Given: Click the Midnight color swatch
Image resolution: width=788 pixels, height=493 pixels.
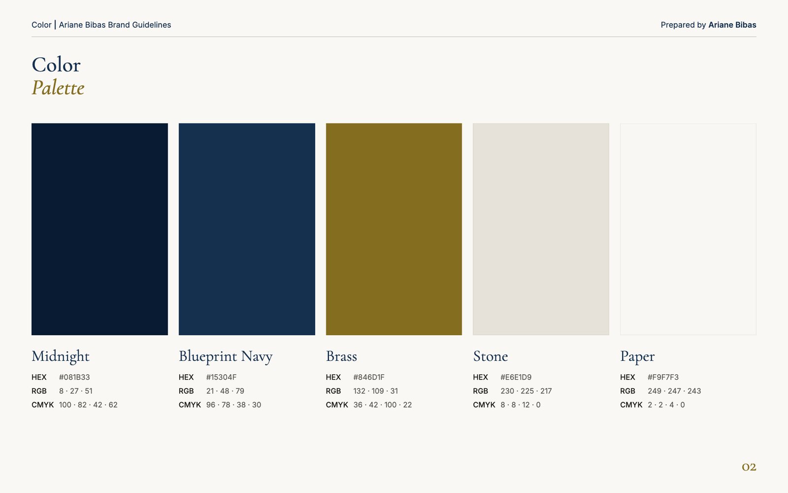Looking at the screenshot, I should click(99, 229).
